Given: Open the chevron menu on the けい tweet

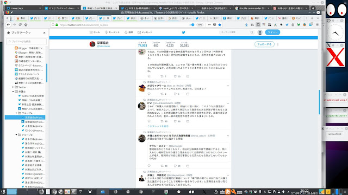Looking at the screenshot, I should coord(228,103).
